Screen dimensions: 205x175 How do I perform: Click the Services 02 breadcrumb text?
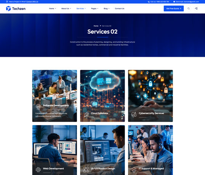pos(107,26)
